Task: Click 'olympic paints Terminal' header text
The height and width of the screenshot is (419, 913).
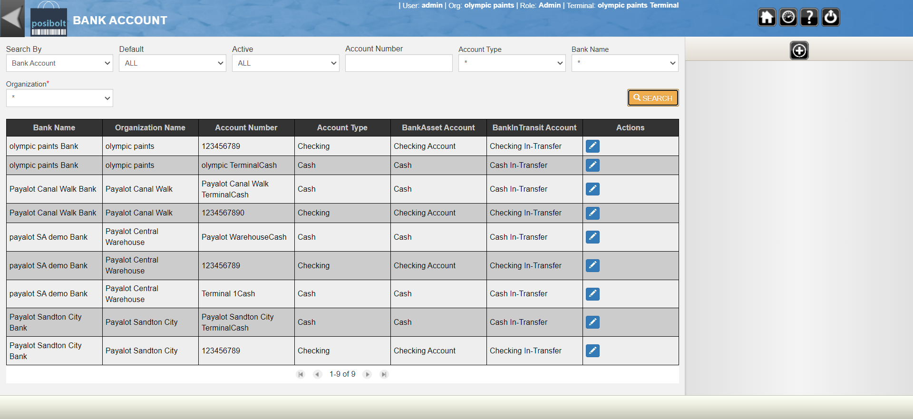Action: (x=638, y=5)
